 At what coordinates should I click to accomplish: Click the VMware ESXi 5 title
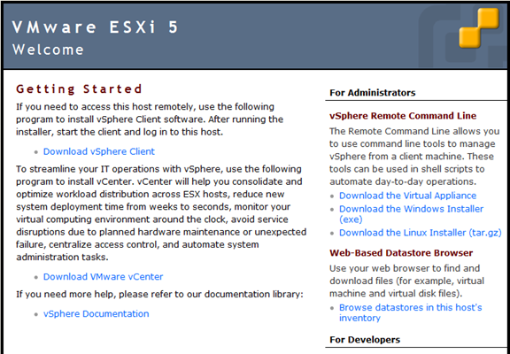[96, 27]
